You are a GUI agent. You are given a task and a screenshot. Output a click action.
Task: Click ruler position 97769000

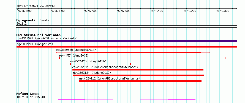(x=124, y=11)
